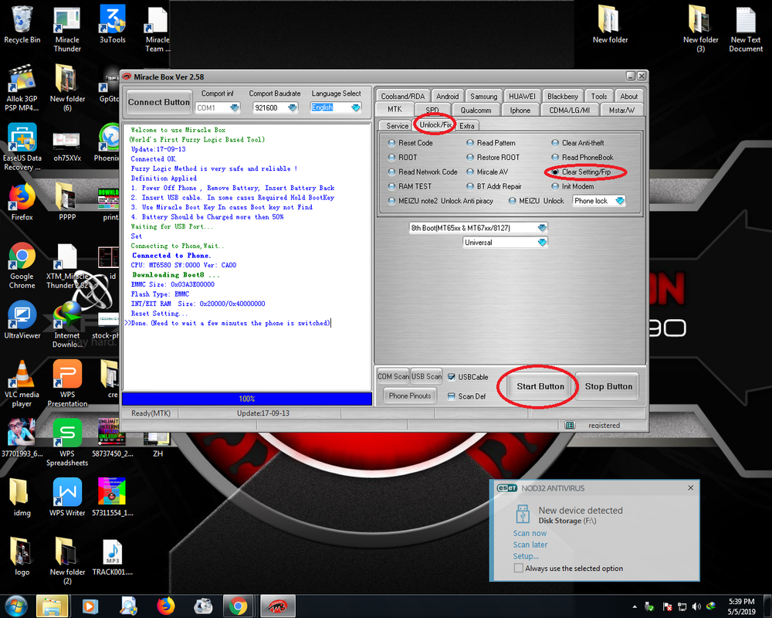Open the Service sub-tab

point(397,126)
